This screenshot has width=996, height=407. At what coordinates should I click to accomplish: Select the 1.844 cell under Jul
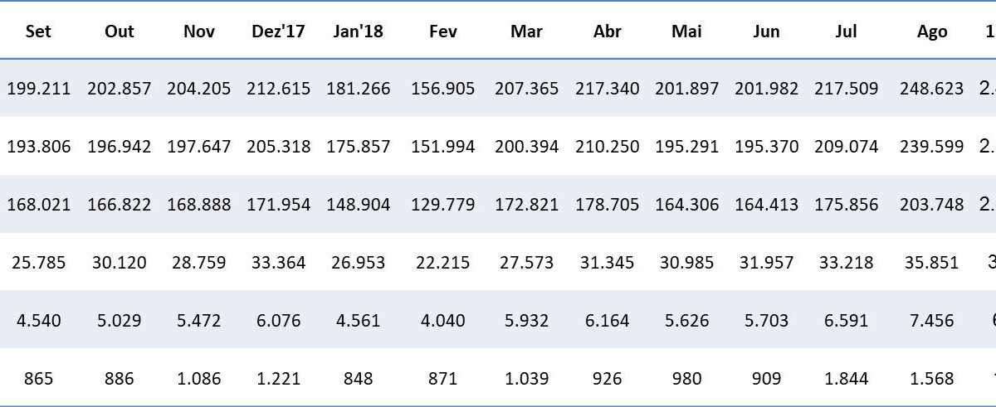(847, 379)
